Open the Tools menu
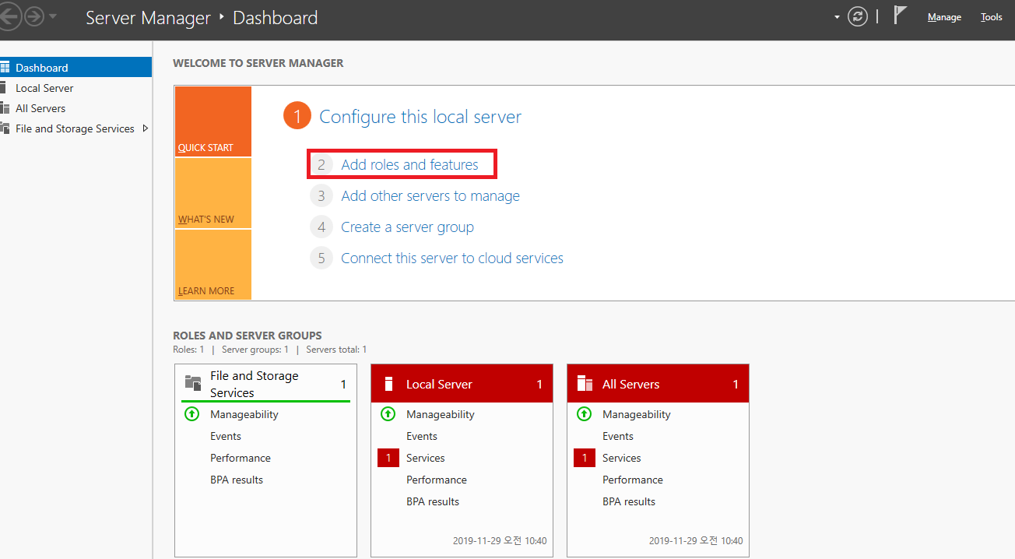Viewport: 1015px width, 559px height. point(992,17)
